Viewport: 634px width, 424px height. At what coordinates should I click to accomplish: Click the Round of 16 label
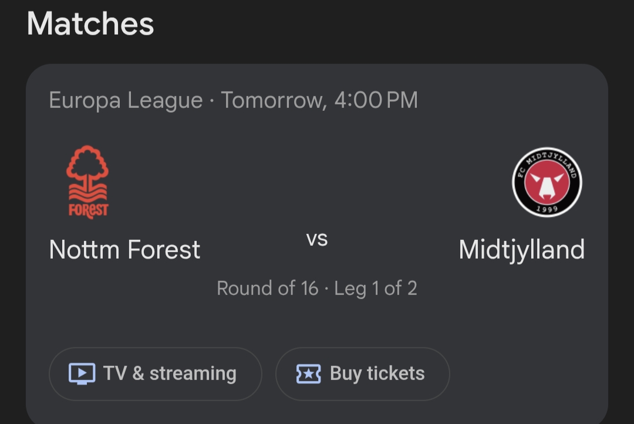click(267, 289)
